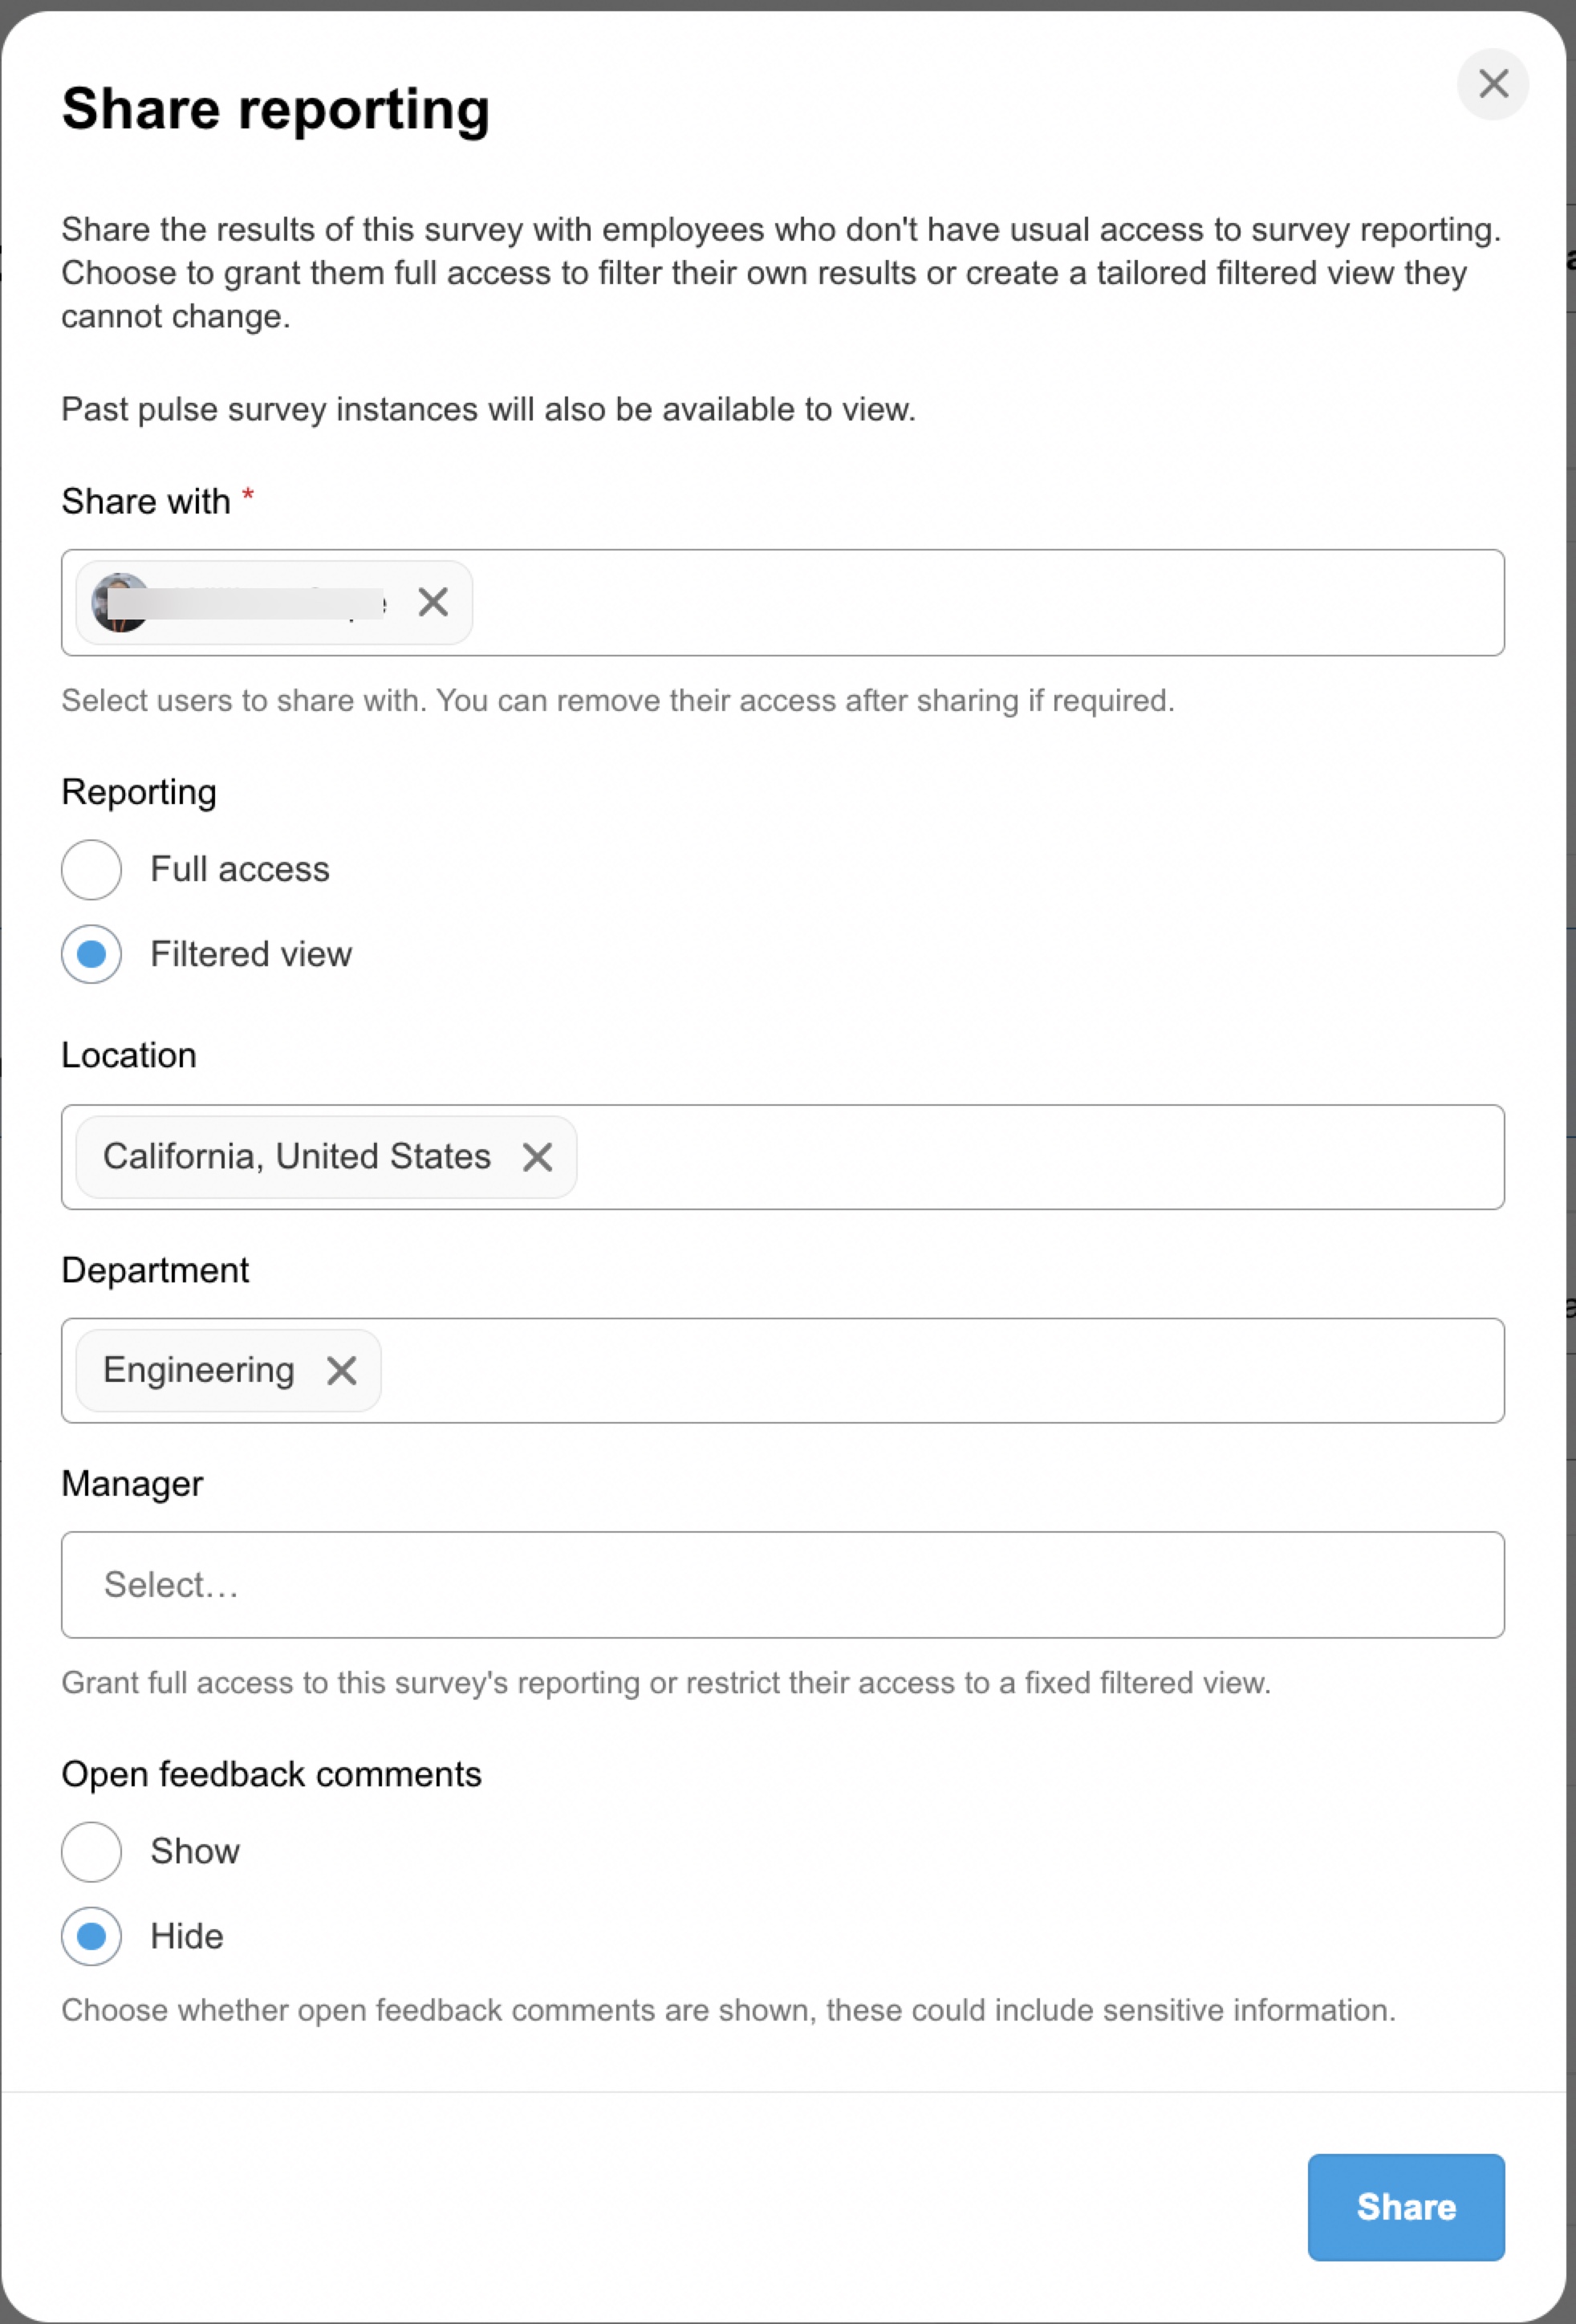Close the Share reporting dialog

1492,84
